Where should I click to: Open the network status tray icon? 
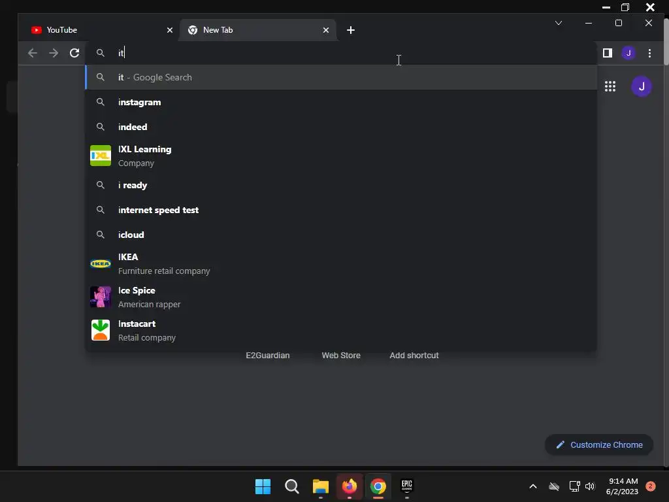[x=574, y=486]
